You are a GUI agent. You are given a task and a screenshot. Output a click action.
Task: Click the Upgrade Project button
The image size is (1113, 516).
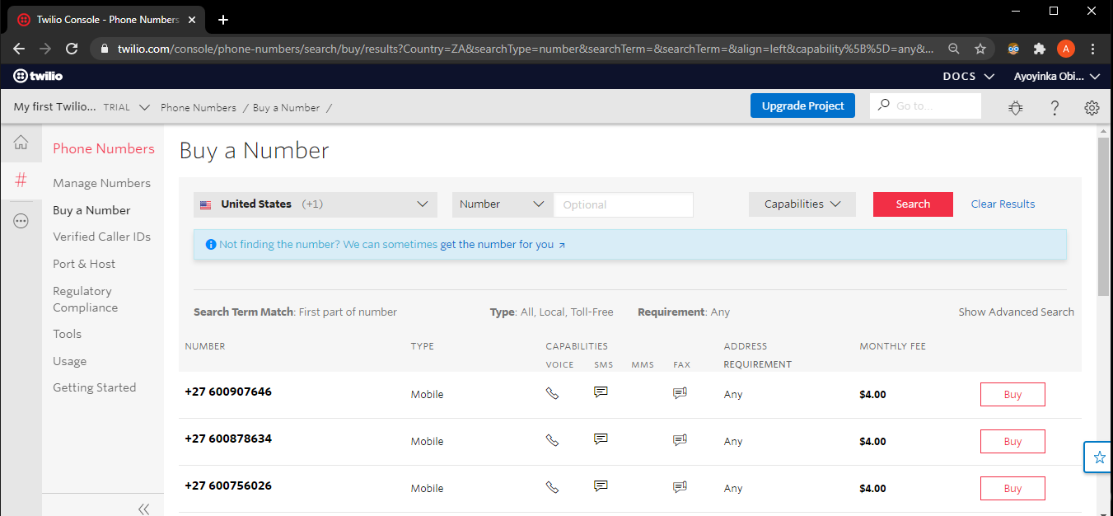802,106
